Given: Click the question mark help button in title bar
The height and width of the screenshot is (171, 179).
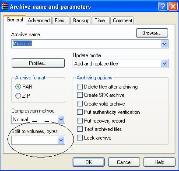Looking at the screenshot, I should 163,7.
